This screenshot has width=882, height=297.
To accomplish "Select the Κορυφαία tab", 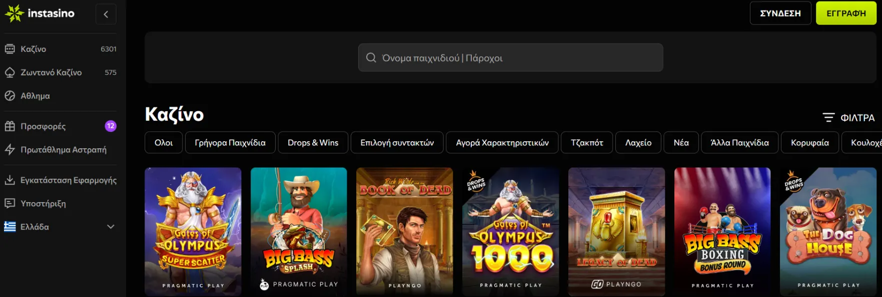I will [x=810, y=143].
